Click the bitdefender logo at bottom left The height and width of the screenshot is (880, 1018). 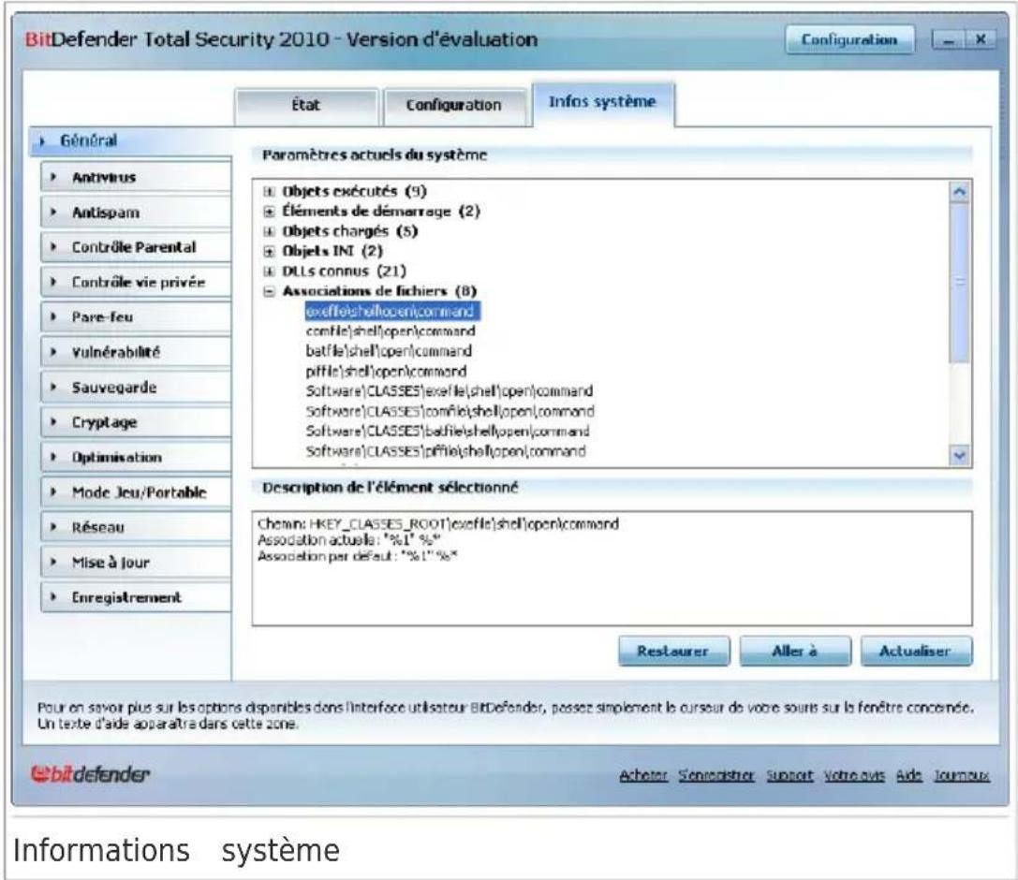[x=90, y=774]
